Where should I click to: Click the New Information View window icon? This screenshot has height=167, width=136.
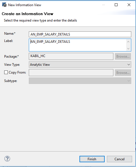(x=4, y=5)
